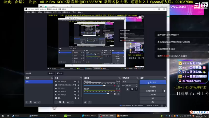This screenshot has width=209, height=118.
Task: Delete selected scene with trash icon
Action: 31,102
